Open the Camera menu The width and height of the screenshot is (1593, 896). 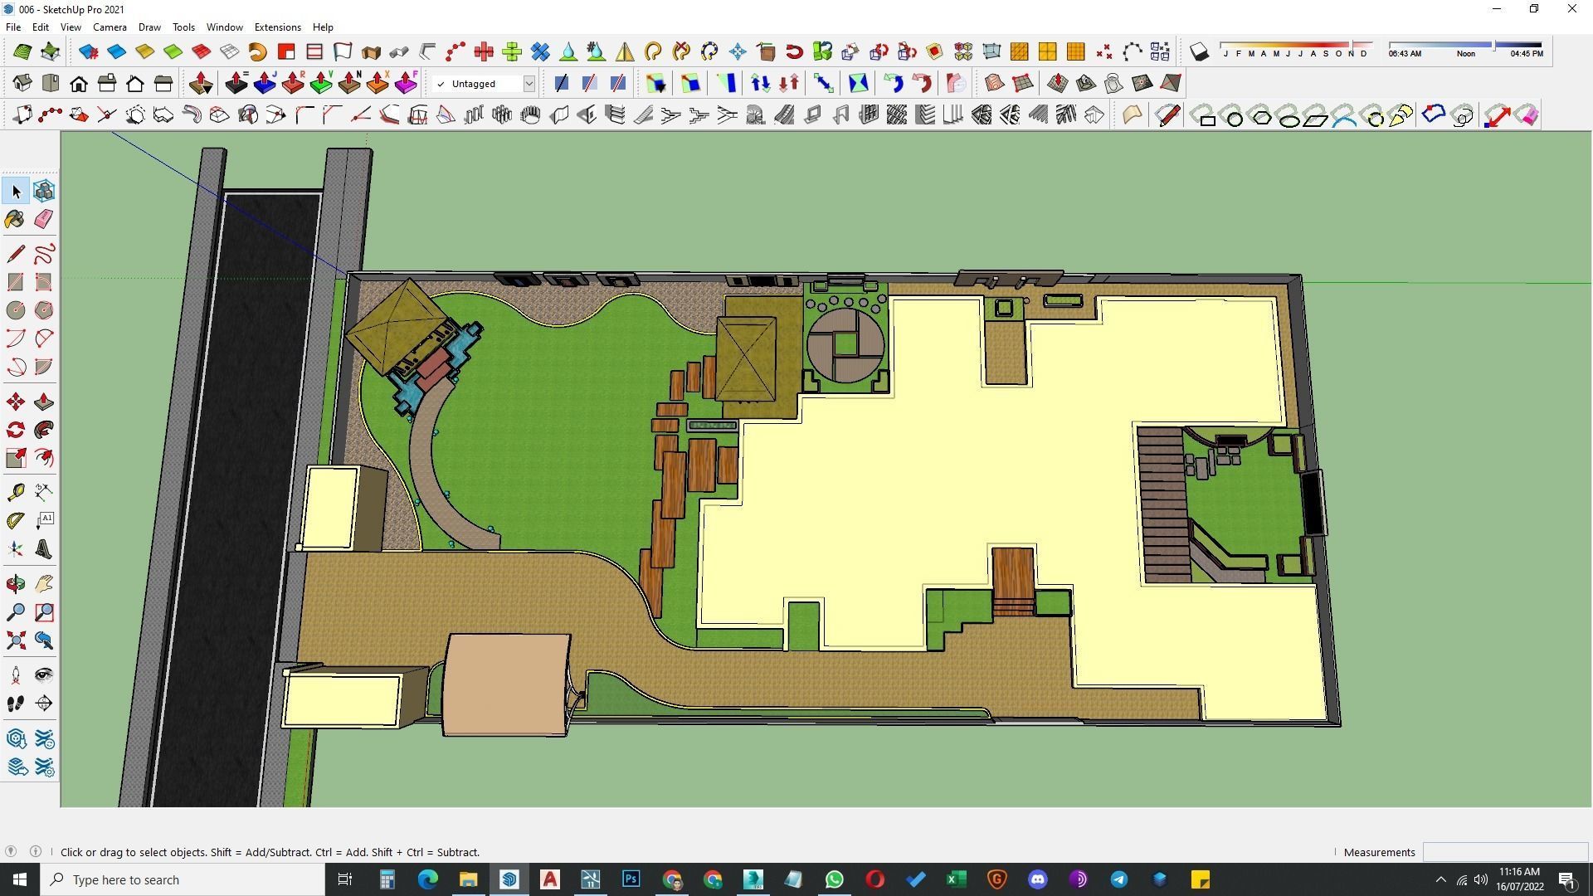[x=110, y=27]
